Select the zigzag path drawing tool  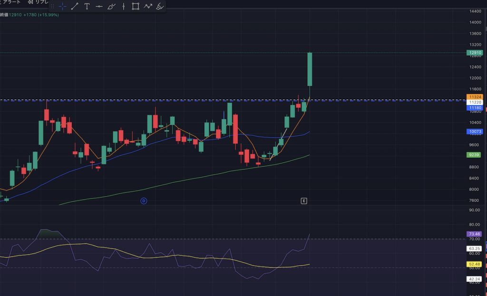click(148, 6)
